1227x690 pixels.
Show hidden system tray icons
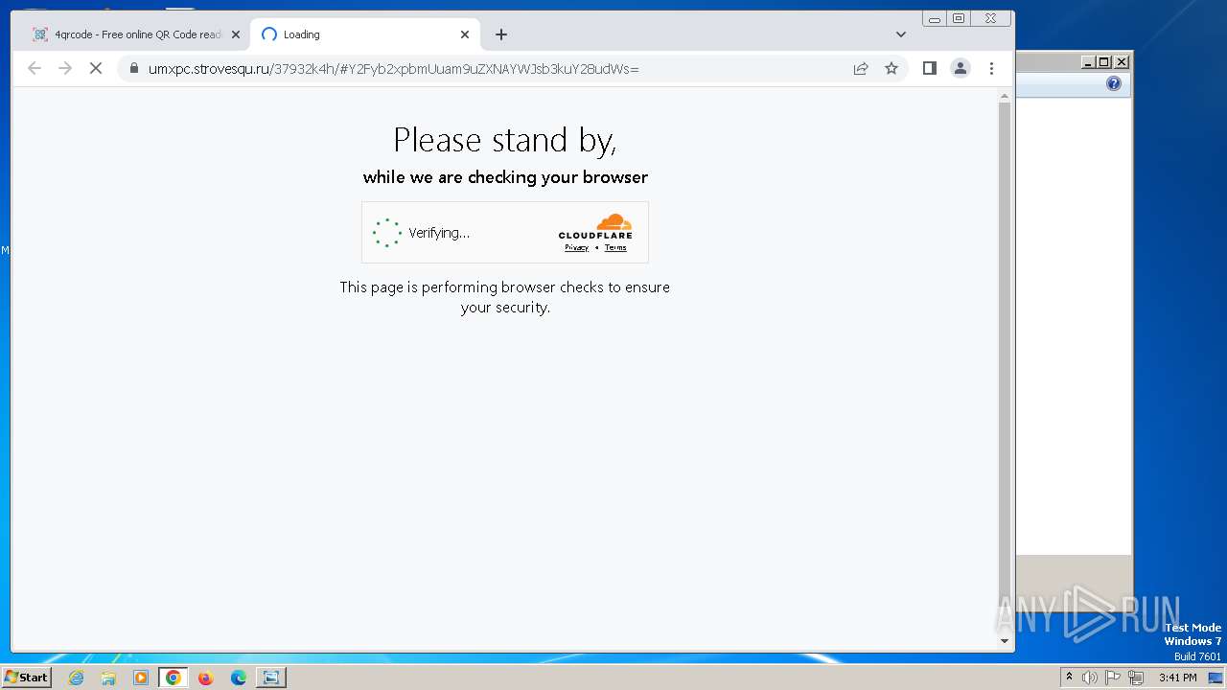pos(1069,678)
